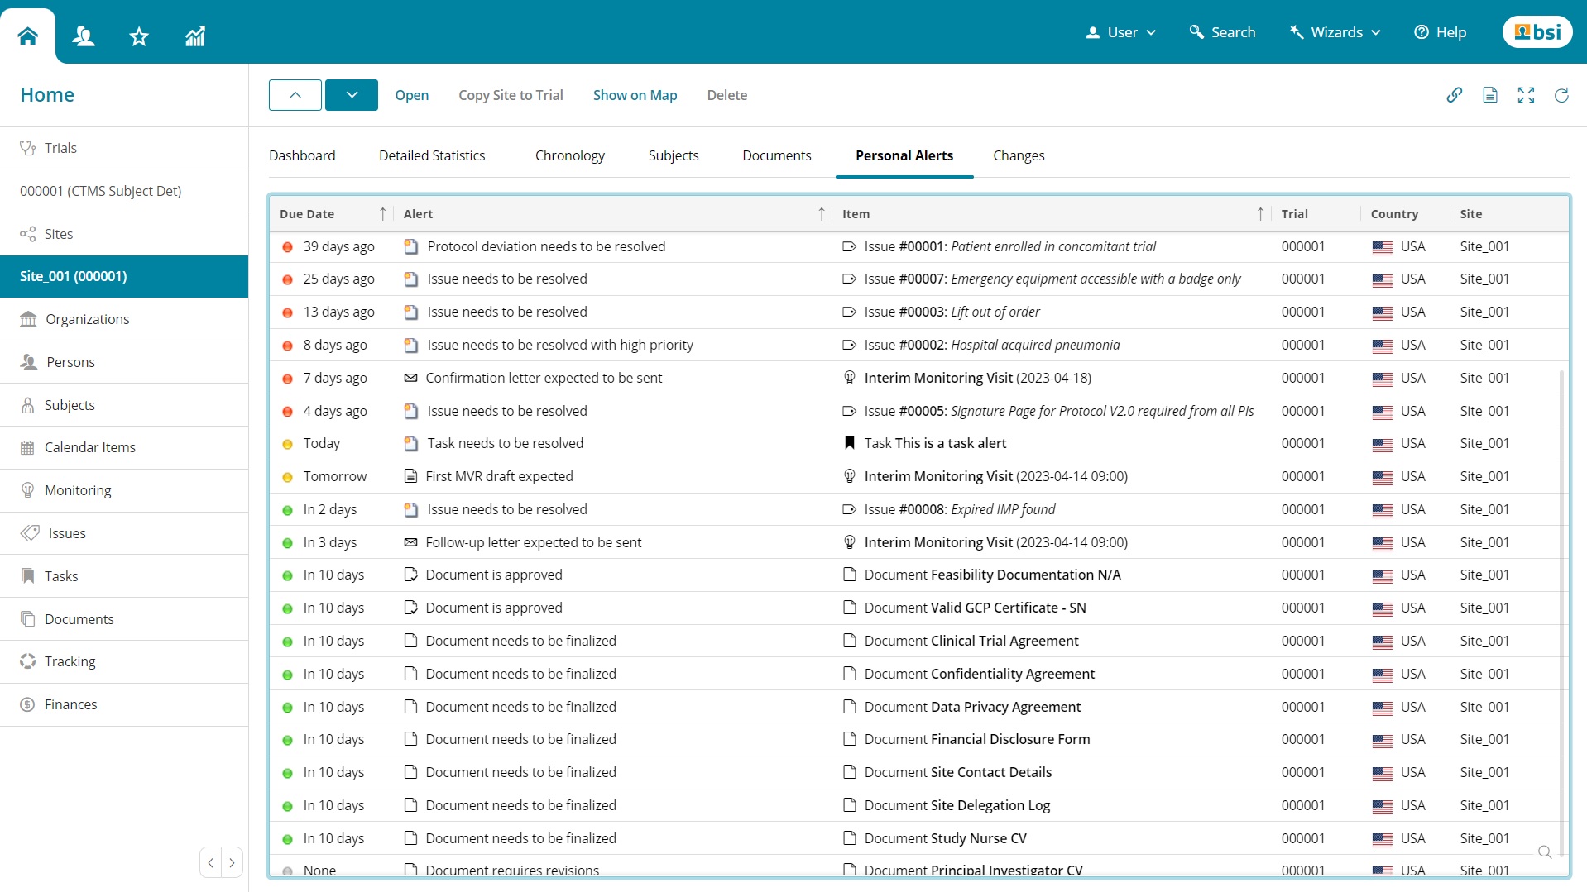Image resolution: width=1587 pixels, height=892 pixels.
Task: Select the Monitoring icon in the sidebar
Action: (x=29, y=489)
